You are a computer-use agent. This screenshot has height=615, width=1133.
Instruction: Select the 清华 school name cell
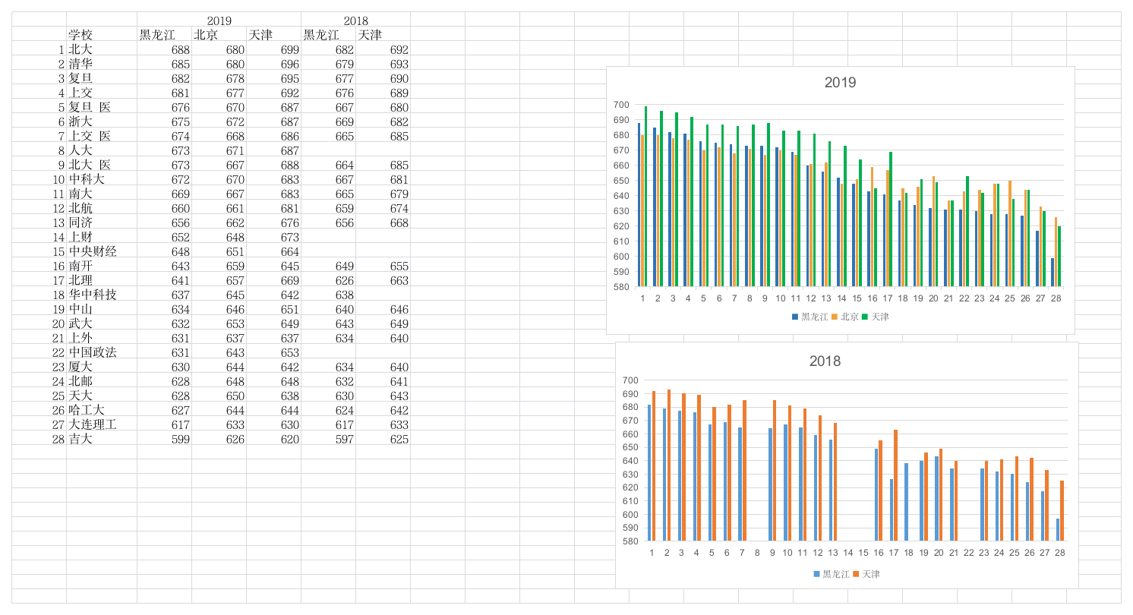pyautogui.click(x=102, y=64)
